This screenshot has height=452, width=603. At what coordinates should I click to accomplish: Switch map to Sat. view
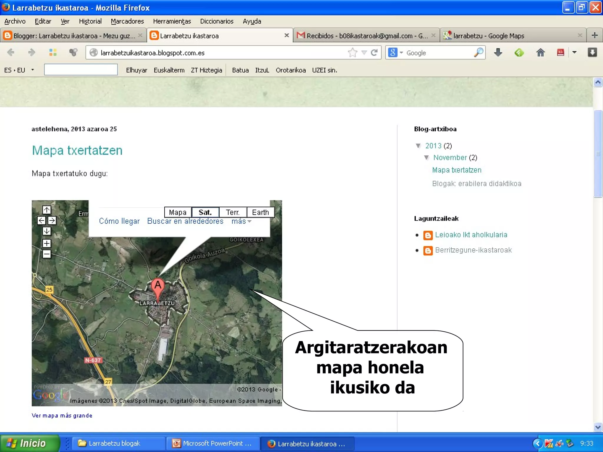click(205, 212)
